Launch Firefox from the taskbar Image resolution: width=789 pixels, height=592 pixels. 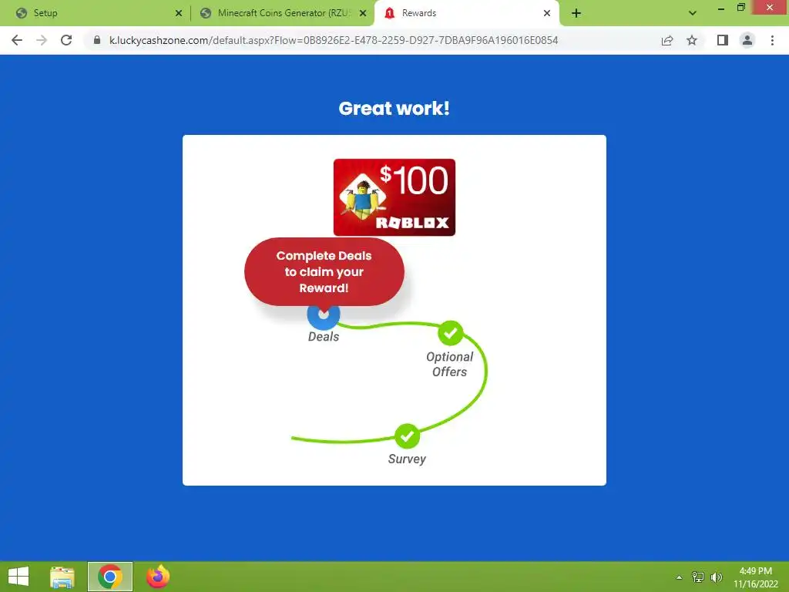[158, 577]
